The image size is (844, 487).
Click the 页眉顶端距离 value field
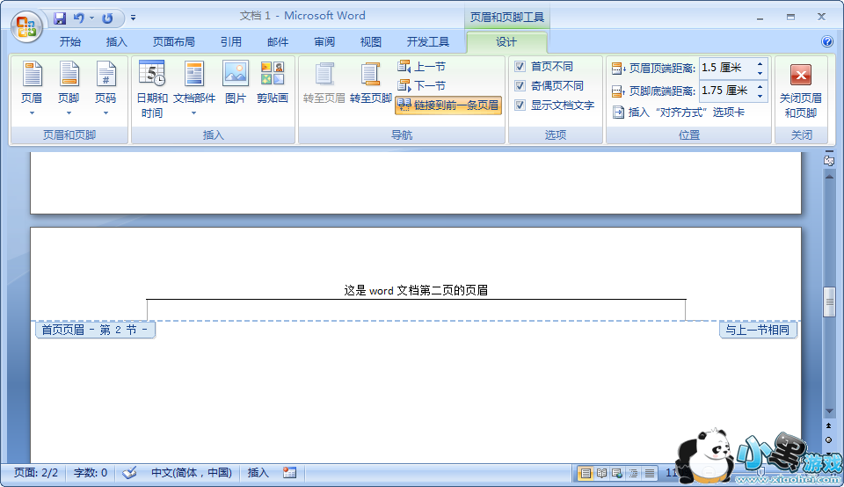pos(727,68)
